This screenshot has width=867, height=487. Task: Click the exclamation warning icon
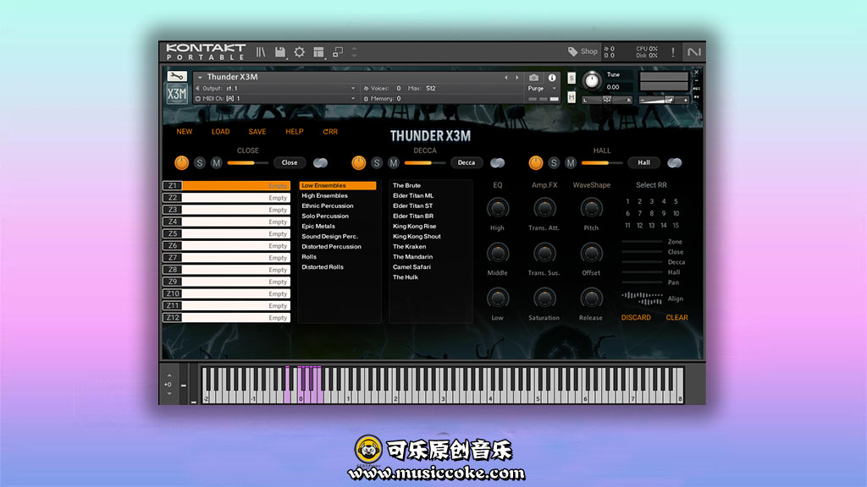(673, 52)
